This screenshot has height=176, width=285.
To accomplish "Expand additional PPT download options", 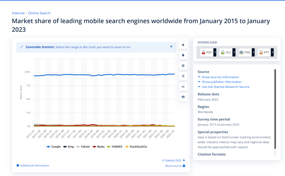I will click(x=272, y=52).
